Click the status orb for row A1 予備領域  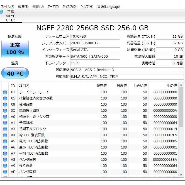pos(5,123)
